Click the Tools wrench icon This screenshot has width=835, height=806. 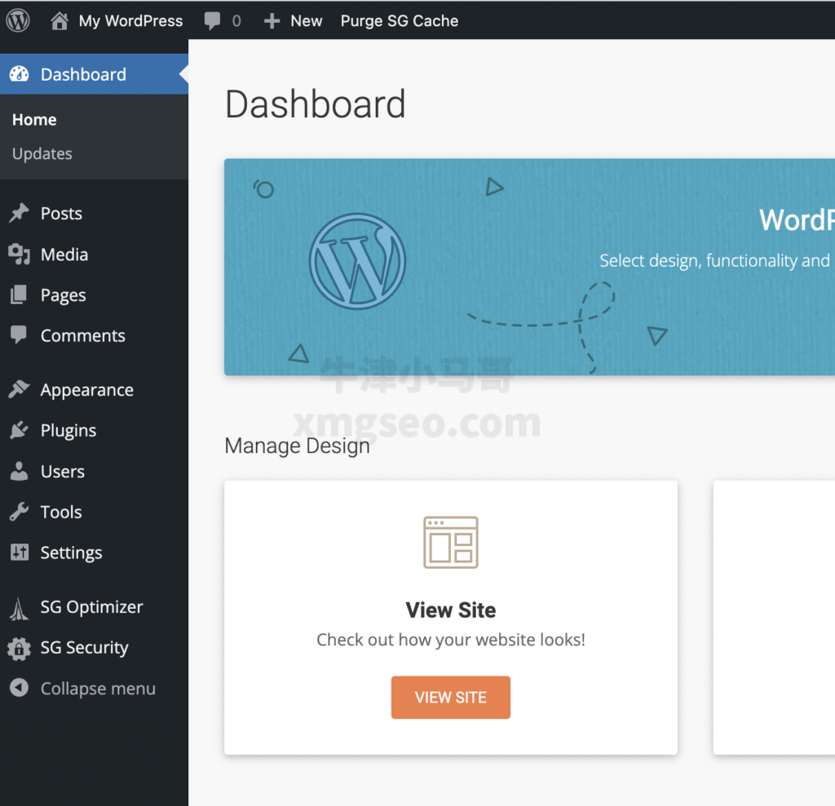point(20,512)
